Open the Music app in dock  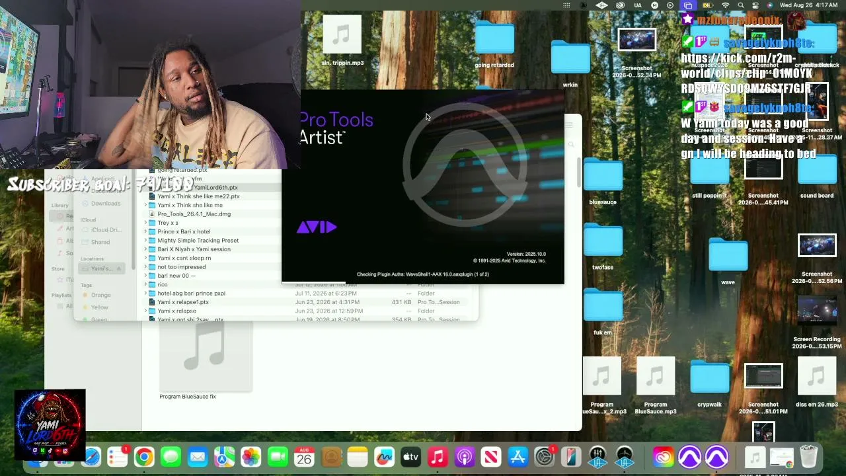point(438,457)
